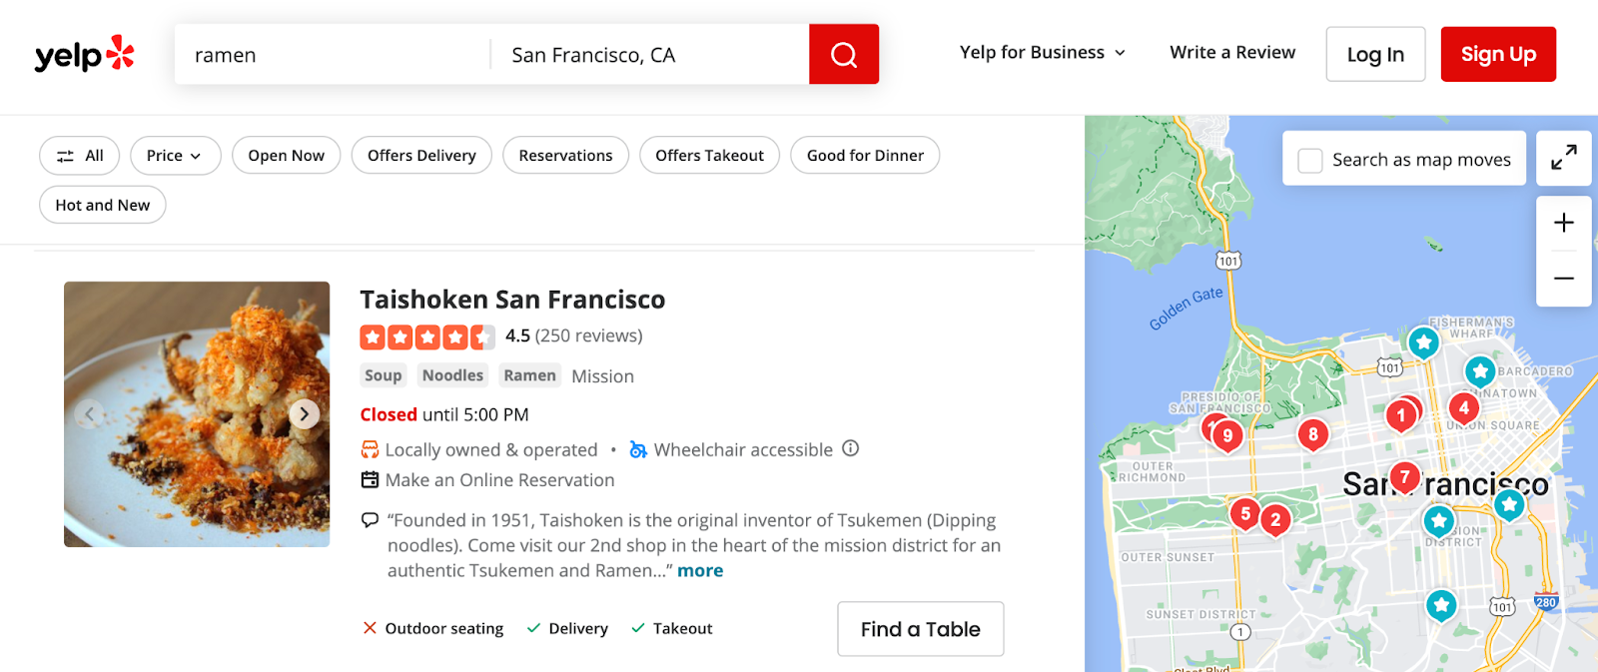Click the red search magnifier button
The image size is (1598, 672).
click(x=843, y=54)
